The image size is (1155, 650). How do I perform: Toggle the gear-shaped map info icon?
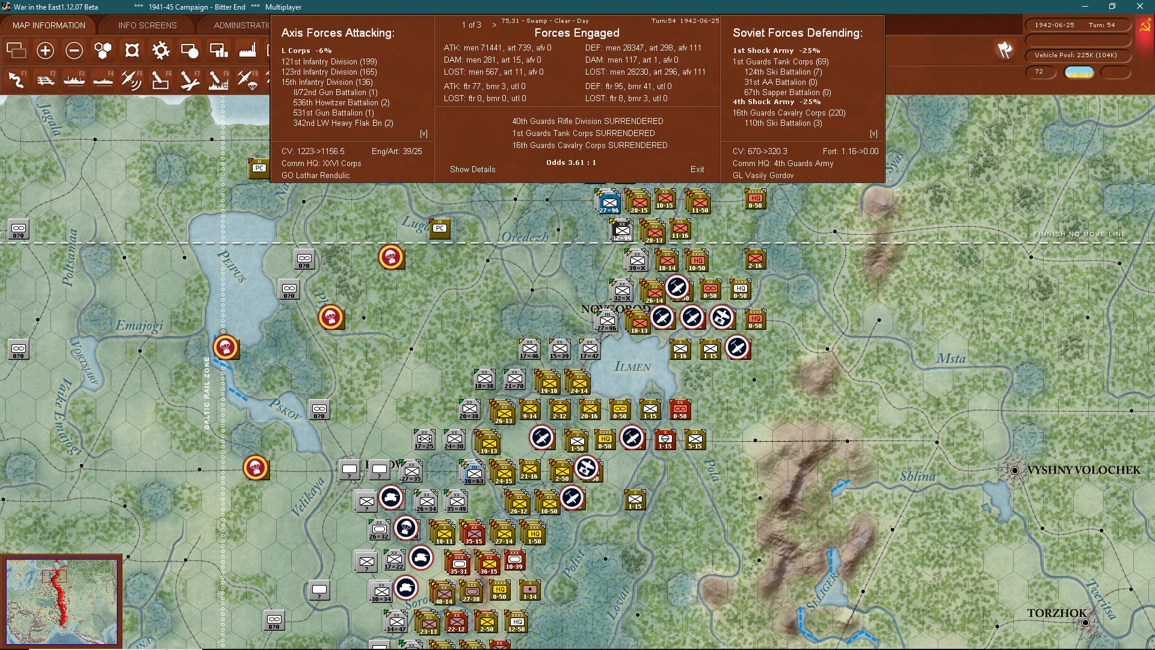point(161,51)
